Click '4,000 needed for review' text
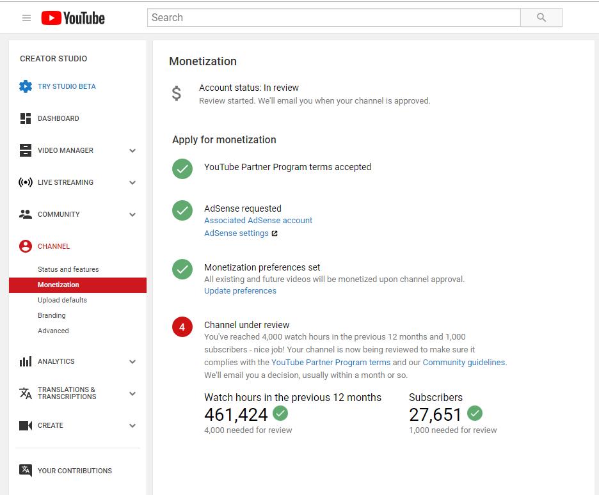This screenshot has height=495, width=599. coord(248,430)
